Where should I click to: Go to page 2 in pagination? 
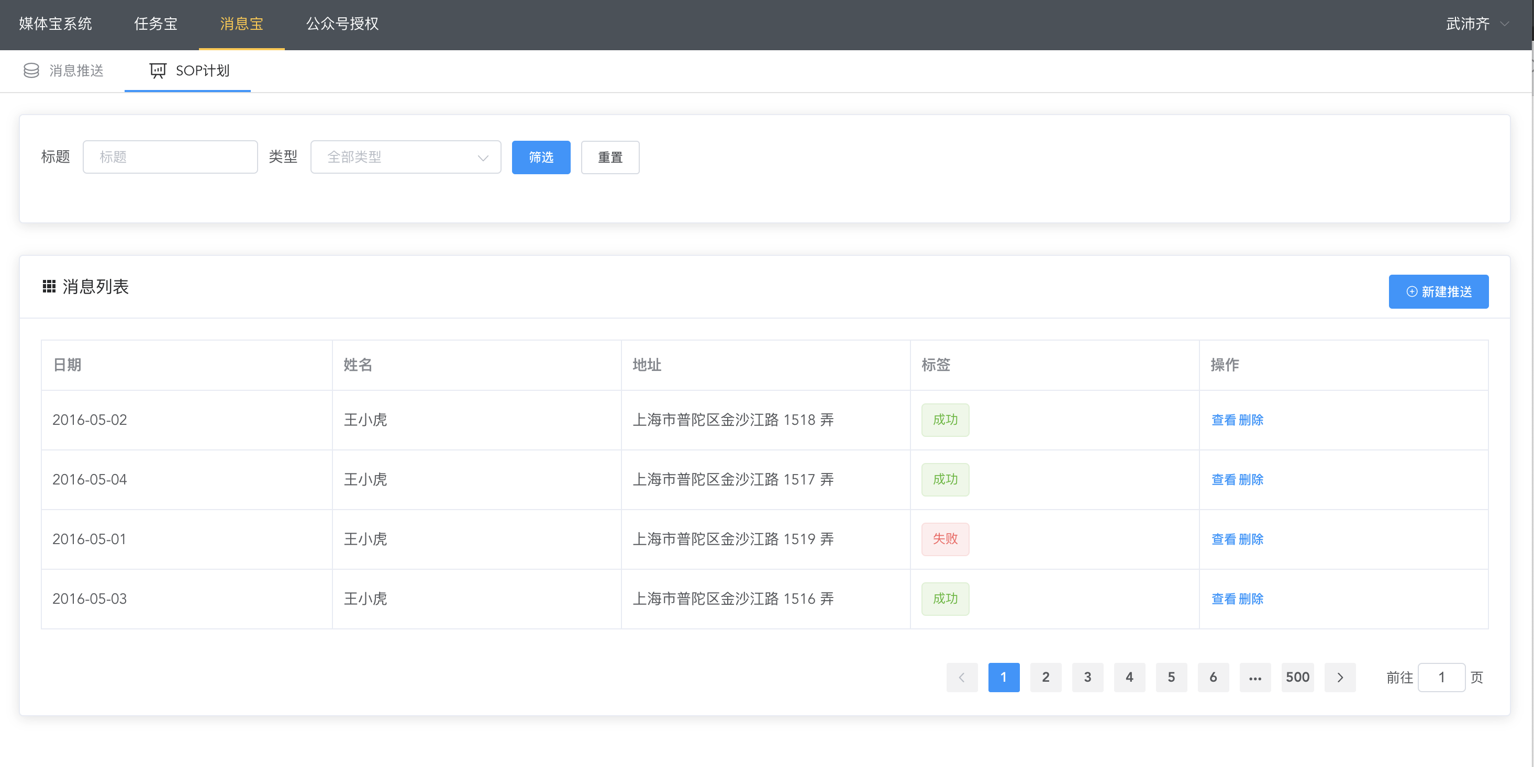point(1046,677)
